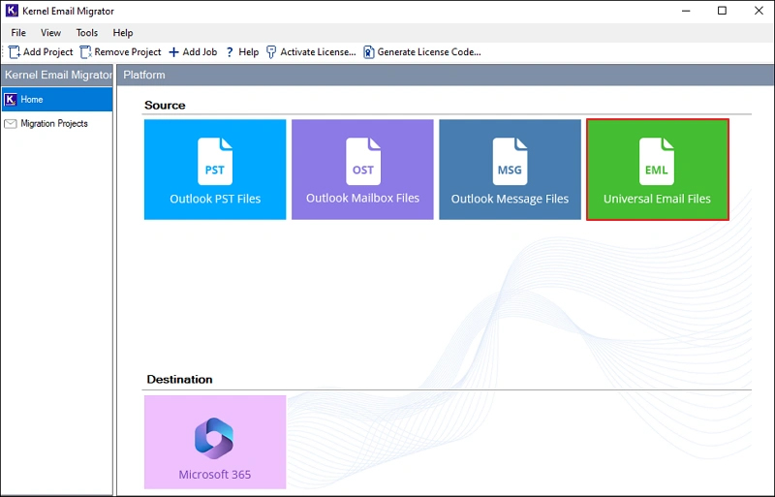Click the Add Job plus icon
The image size is (775, 497).
coord(173,52)
